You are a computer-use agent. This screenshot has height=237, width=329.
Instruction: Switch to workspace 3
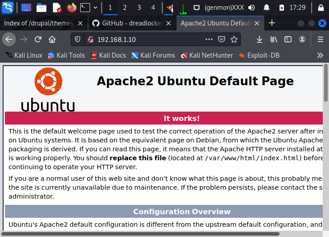coord(139,8)
